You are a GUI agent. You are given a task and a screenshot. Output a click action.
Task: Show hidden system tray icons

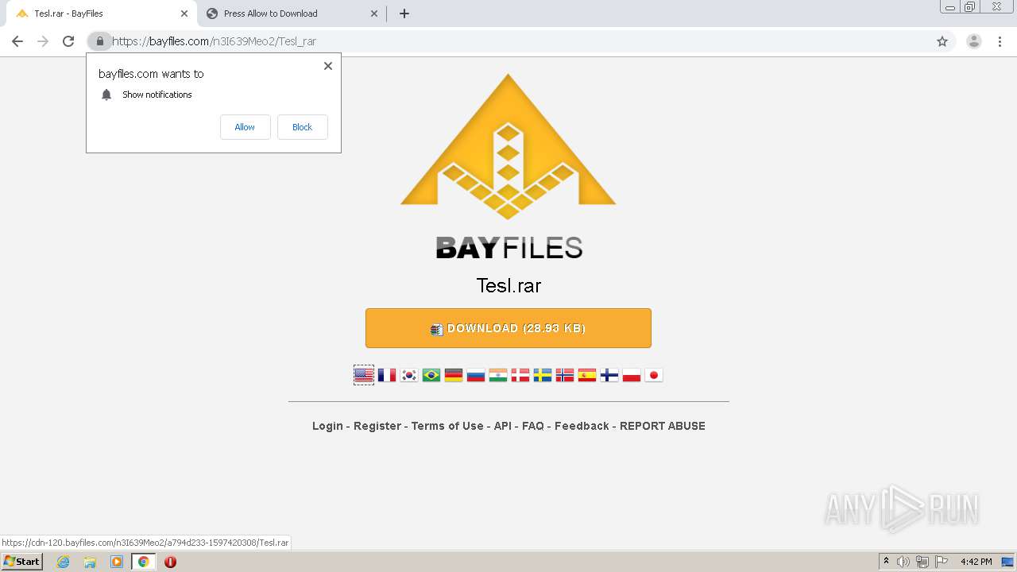click(886, 562)
